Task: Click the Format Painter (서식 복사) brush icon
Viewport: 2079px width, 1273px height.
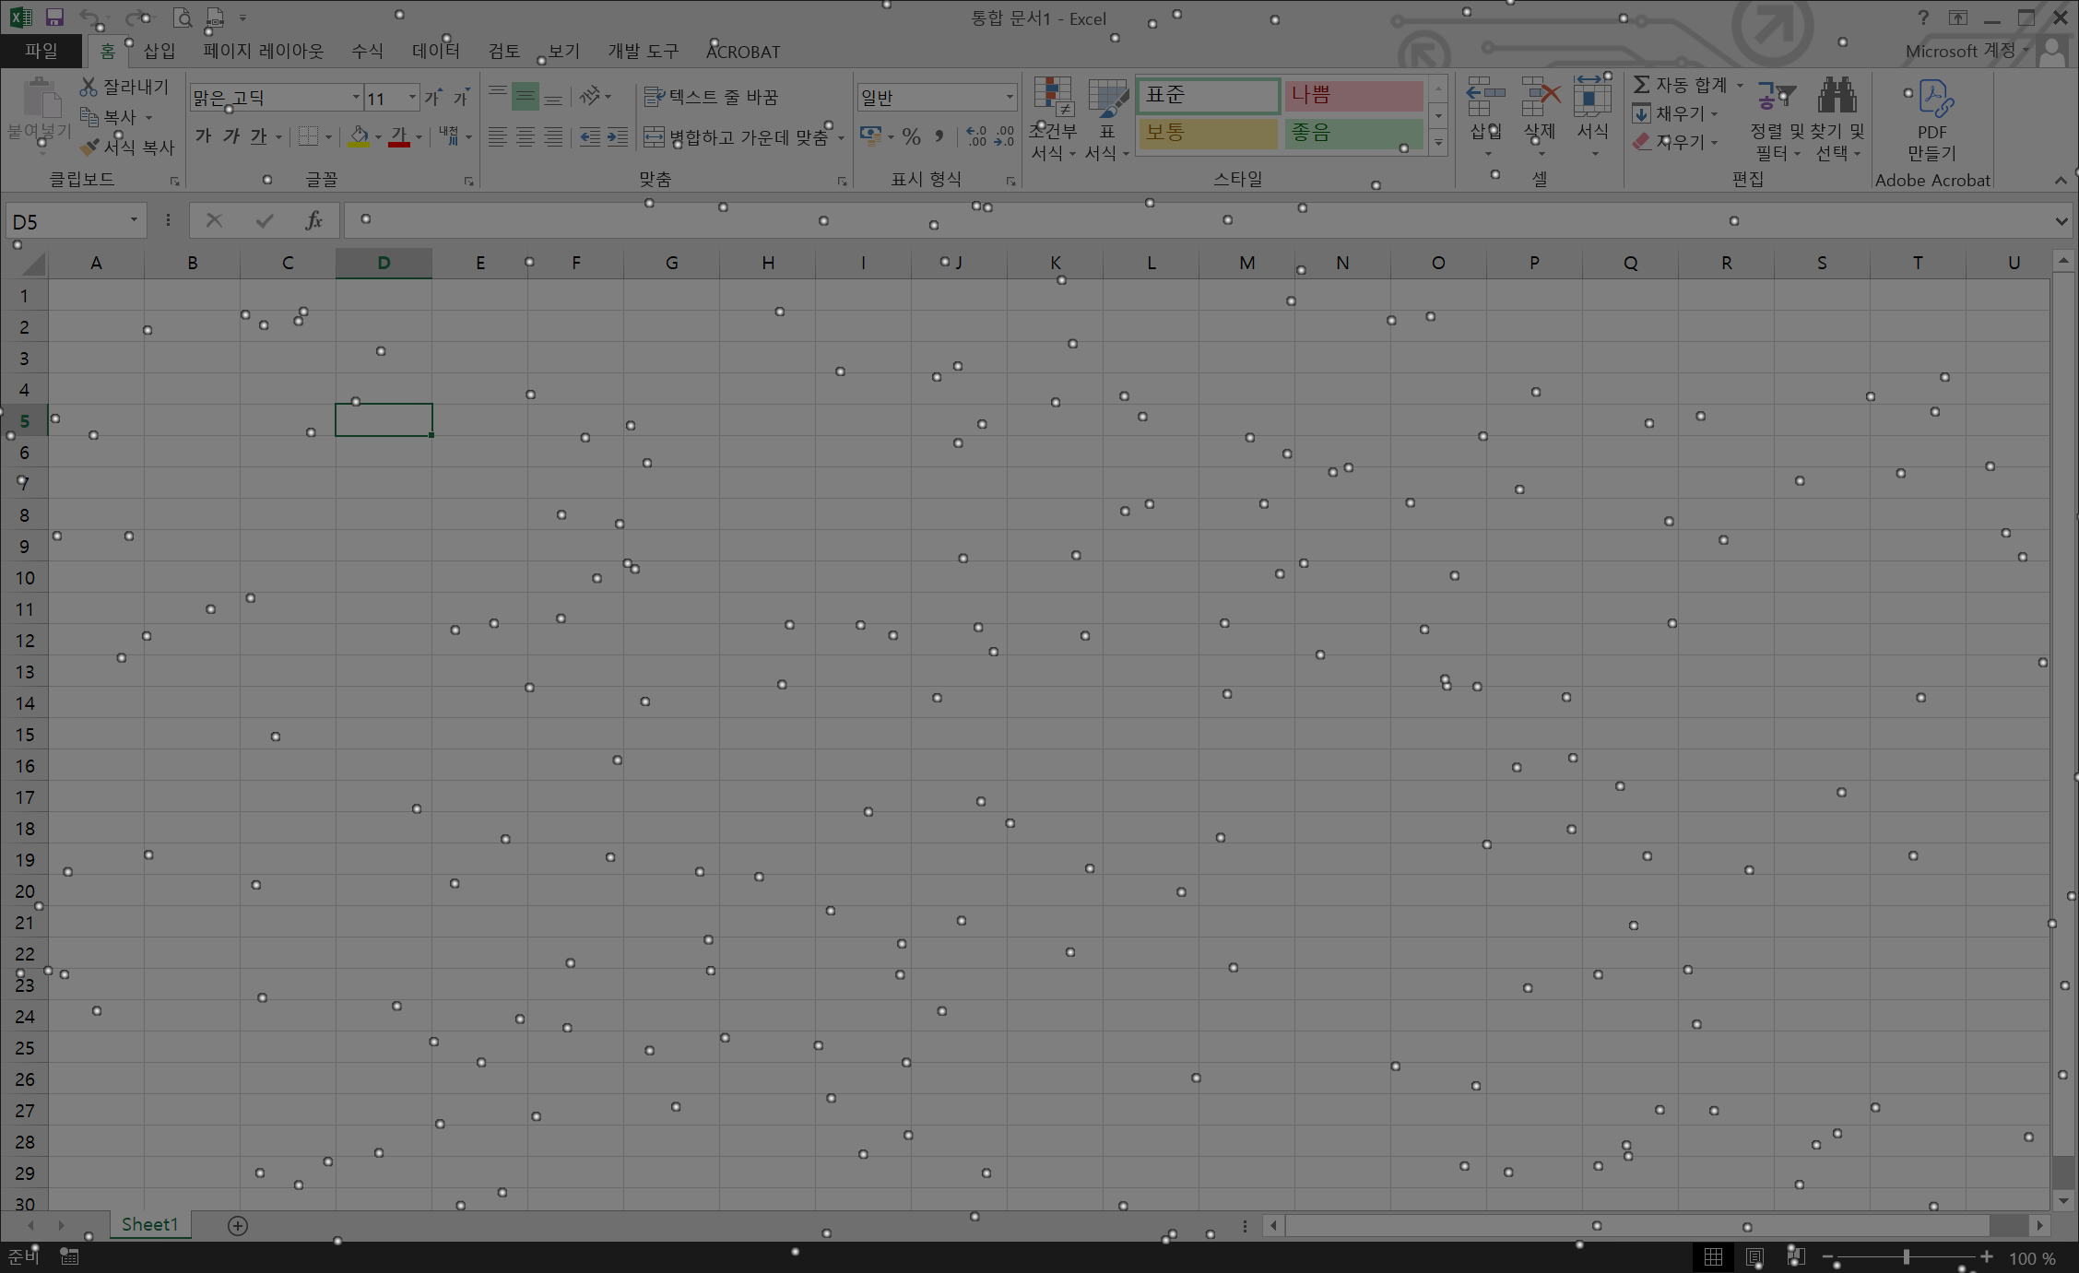Action: tap(89, 147)
